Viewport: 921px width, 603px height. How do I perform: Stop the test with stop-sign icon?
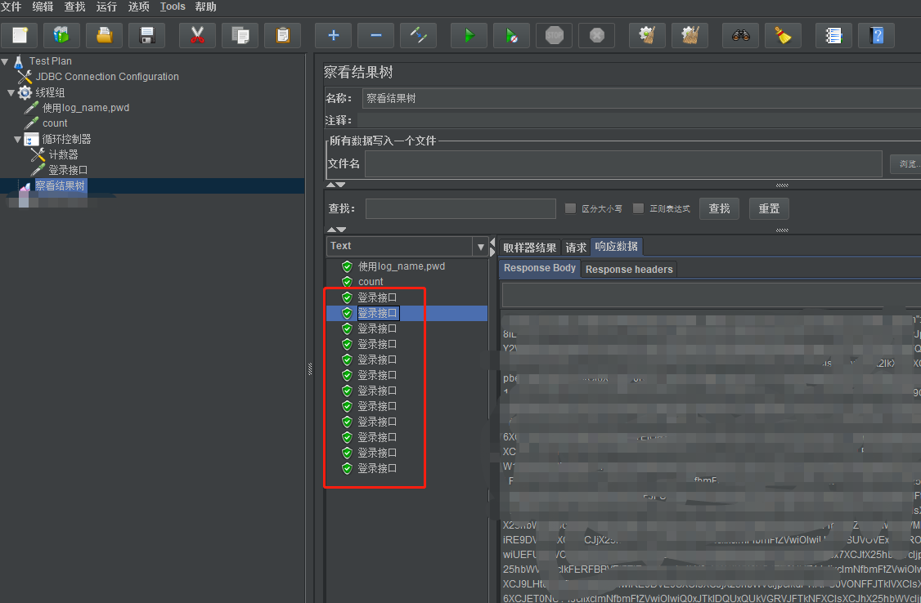554,35
